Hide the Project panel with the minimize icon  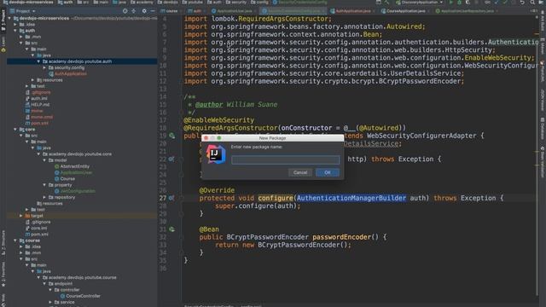tap(153, 11)
